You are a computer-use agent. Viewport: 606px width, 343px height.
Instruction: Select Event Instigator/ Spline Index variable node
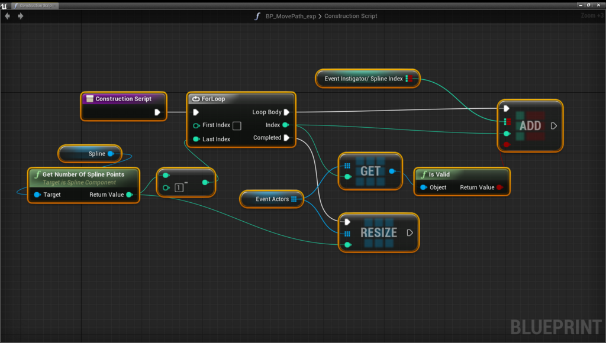(x=368, y=79)
